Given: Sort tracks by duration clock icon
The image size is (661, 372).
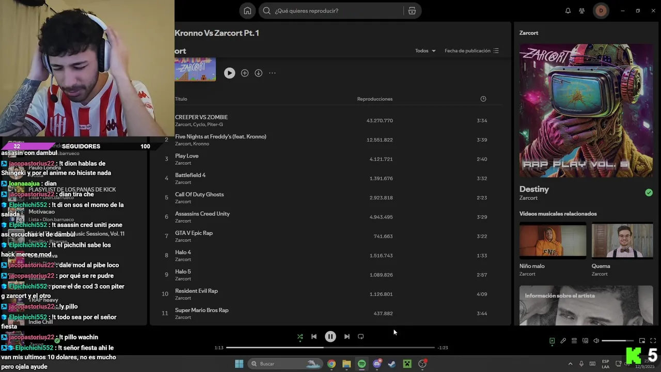Looking at the screenshot, I should tap(483, 99).
